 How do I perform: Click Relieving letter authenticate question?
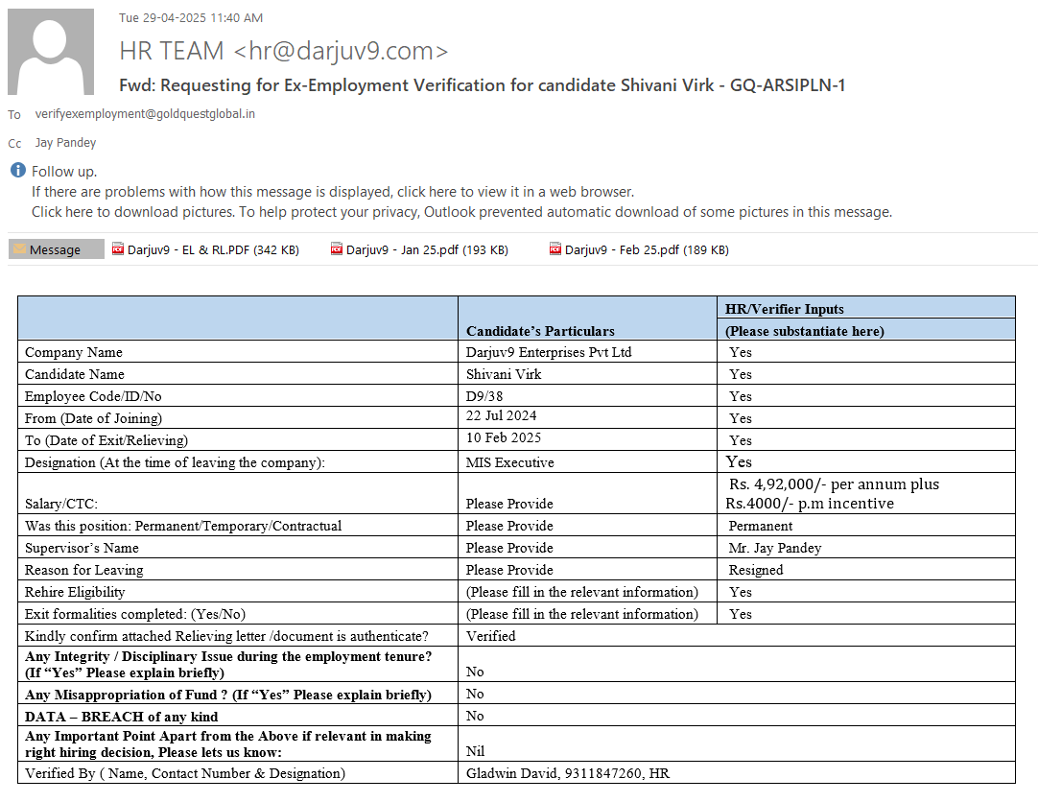point(226,636)
